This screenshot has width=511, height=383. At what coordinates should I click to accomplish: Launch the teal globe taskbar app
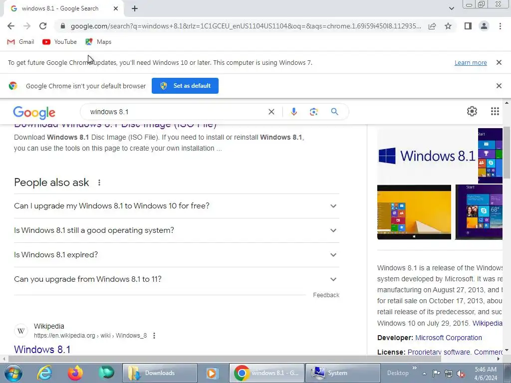106,373
